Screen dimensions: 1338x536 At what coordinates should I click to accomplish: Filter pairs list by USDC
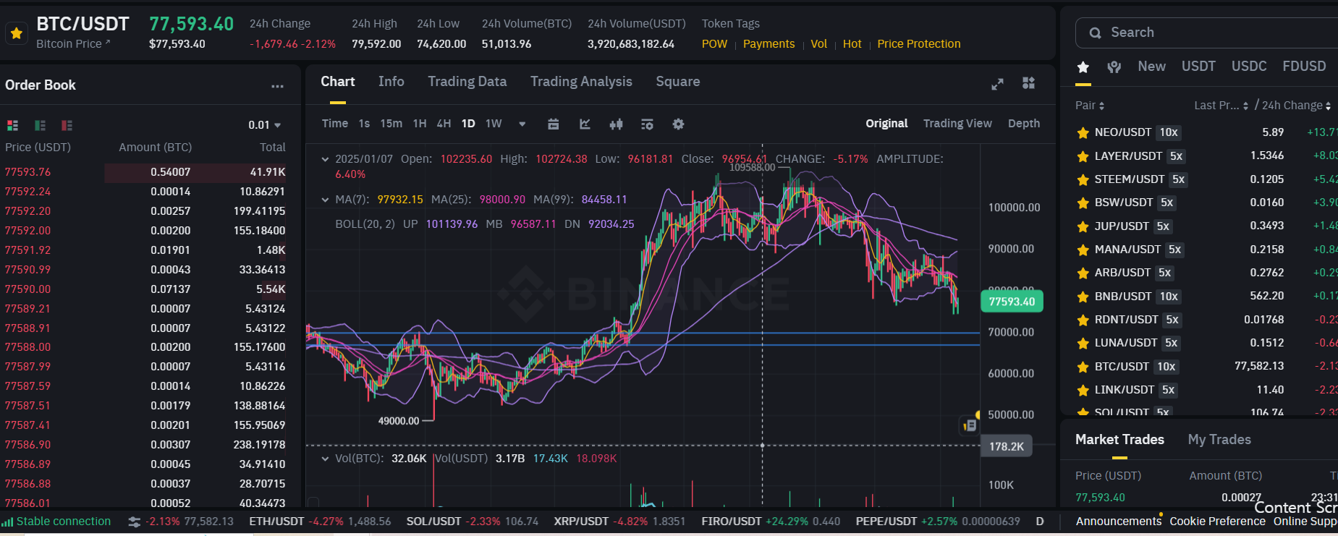1249,67
